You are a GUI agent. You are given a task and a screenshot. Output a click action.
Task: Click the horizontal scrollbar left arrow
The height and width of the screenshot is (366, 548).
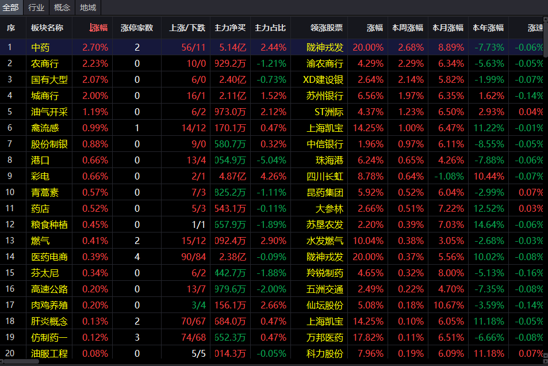point(2,361)
